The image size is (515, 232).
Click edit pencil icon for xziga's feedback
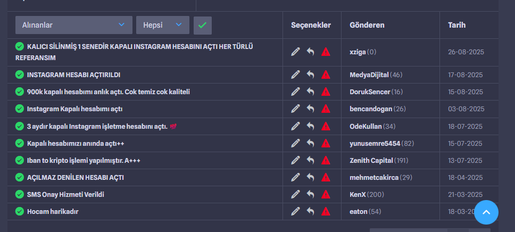[296, 52]
